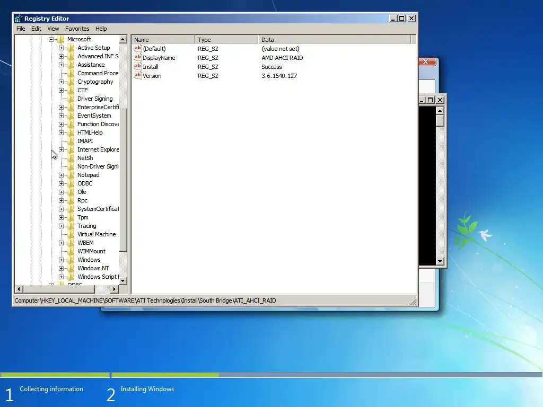Expand the CTF key

pyautogui.click(x=62, y=90)
